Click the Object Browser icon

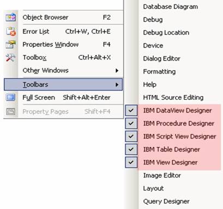tap(10, 17)
